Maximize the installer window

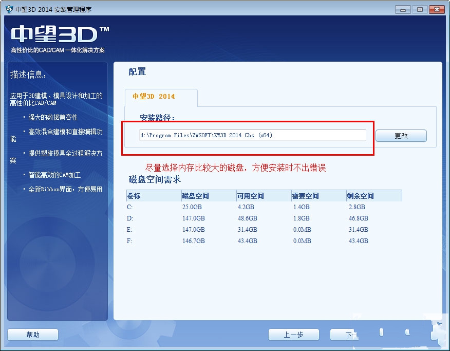click(x=420, y=9)
